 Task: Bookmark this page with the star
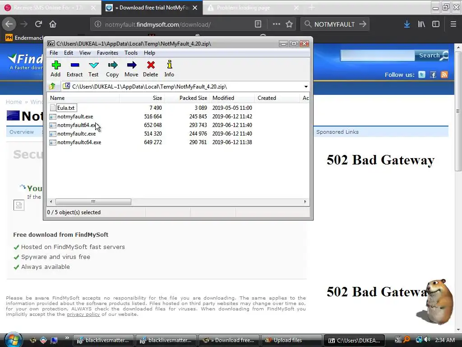[289, 24]
